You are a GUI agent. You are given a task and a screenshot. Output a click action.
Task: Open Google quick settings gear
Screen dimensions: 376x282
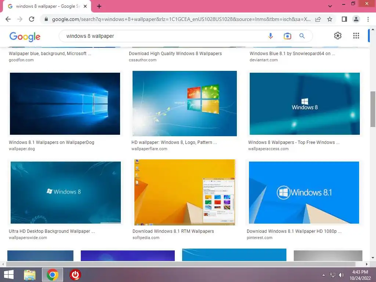(338, 36)
